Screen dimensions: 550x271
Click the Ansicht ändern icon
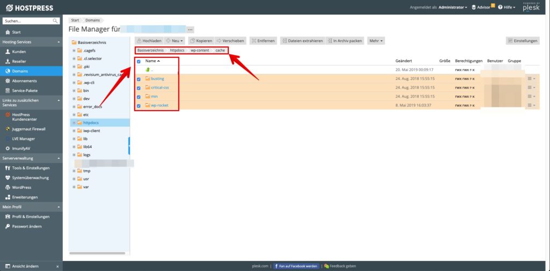8,266
